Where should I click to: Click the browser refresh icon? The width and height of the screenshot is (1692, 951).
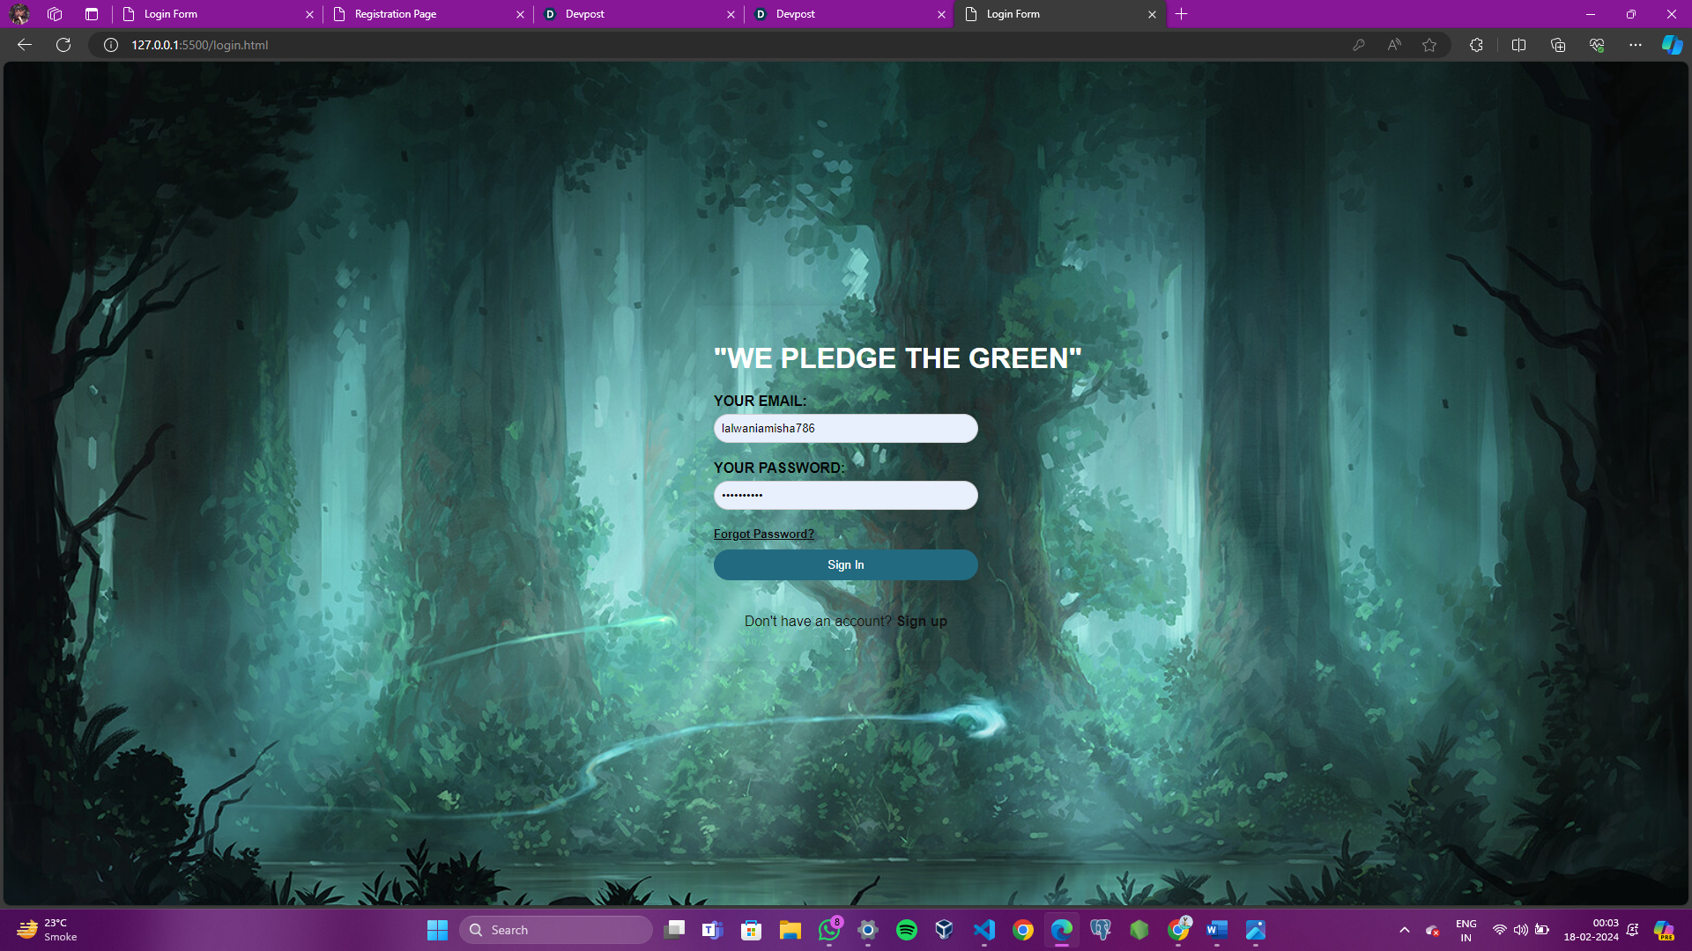coord(63,45)
